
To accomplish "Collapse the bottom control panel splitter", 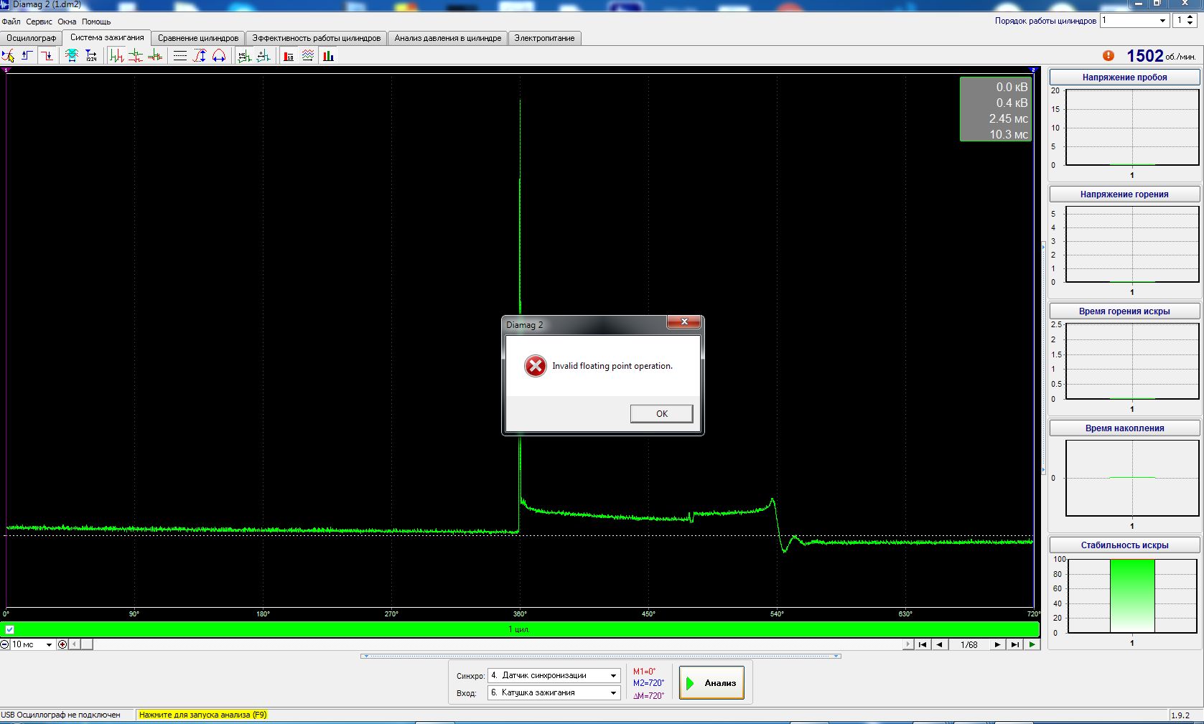I will point(600,656).
